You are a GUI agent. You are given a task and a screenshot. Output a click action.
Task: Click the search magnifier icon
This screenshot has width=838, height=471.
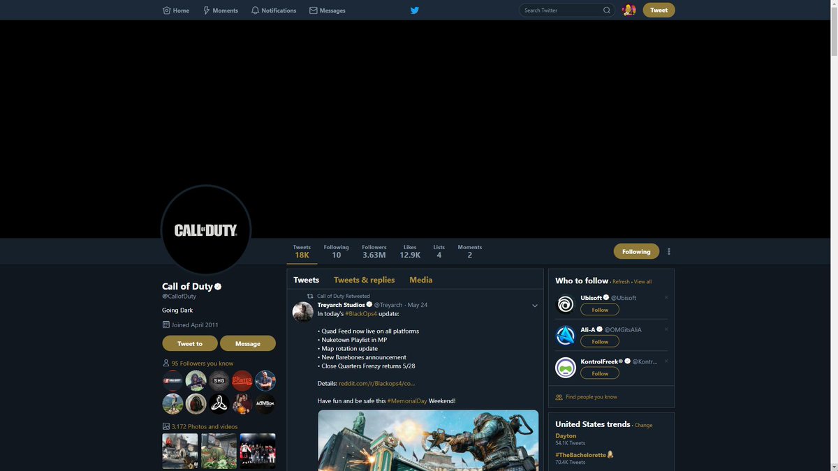607,10
